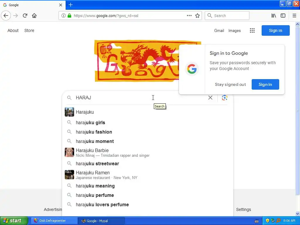Choose Stay signed out

[x=230, y=84]
